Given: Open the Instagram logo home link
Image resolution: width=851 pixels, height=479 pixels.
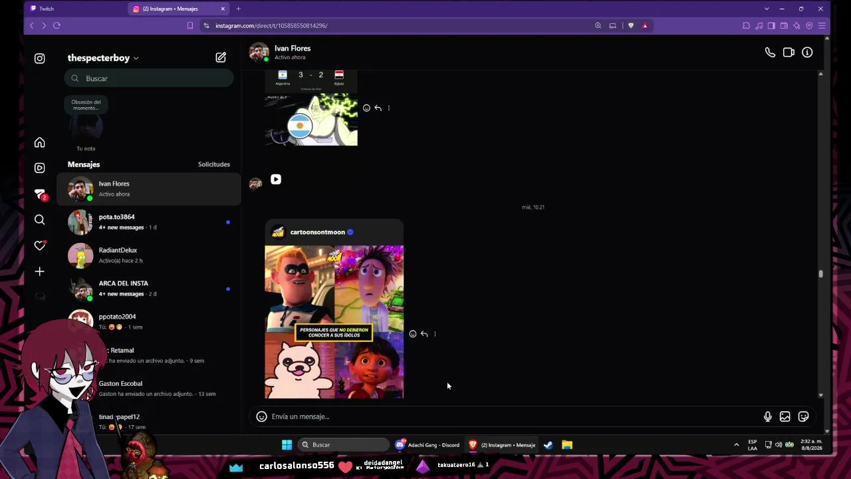Looking at the screenshot, I should 40,59.
